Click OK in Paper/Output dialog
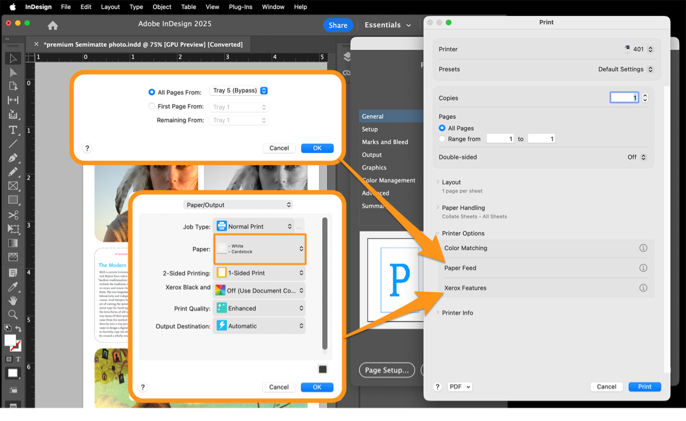 tap(317, 387)
